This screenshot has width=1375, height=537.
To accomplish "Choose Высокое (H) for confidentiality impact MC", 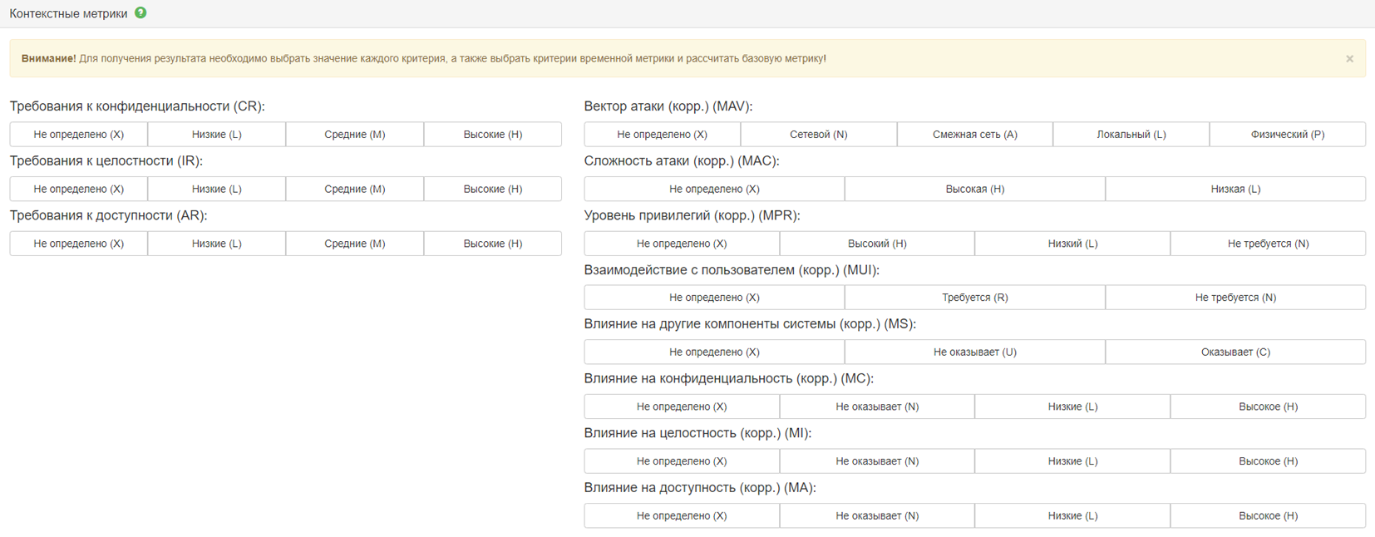I will (x=1268, y=406).
